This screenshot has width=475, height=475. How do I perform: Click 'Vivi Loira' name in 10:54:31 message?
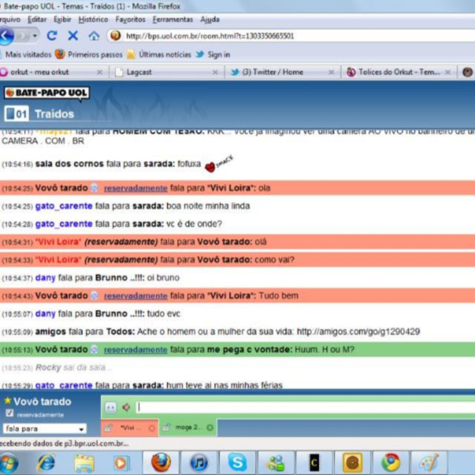click(58, 242)
